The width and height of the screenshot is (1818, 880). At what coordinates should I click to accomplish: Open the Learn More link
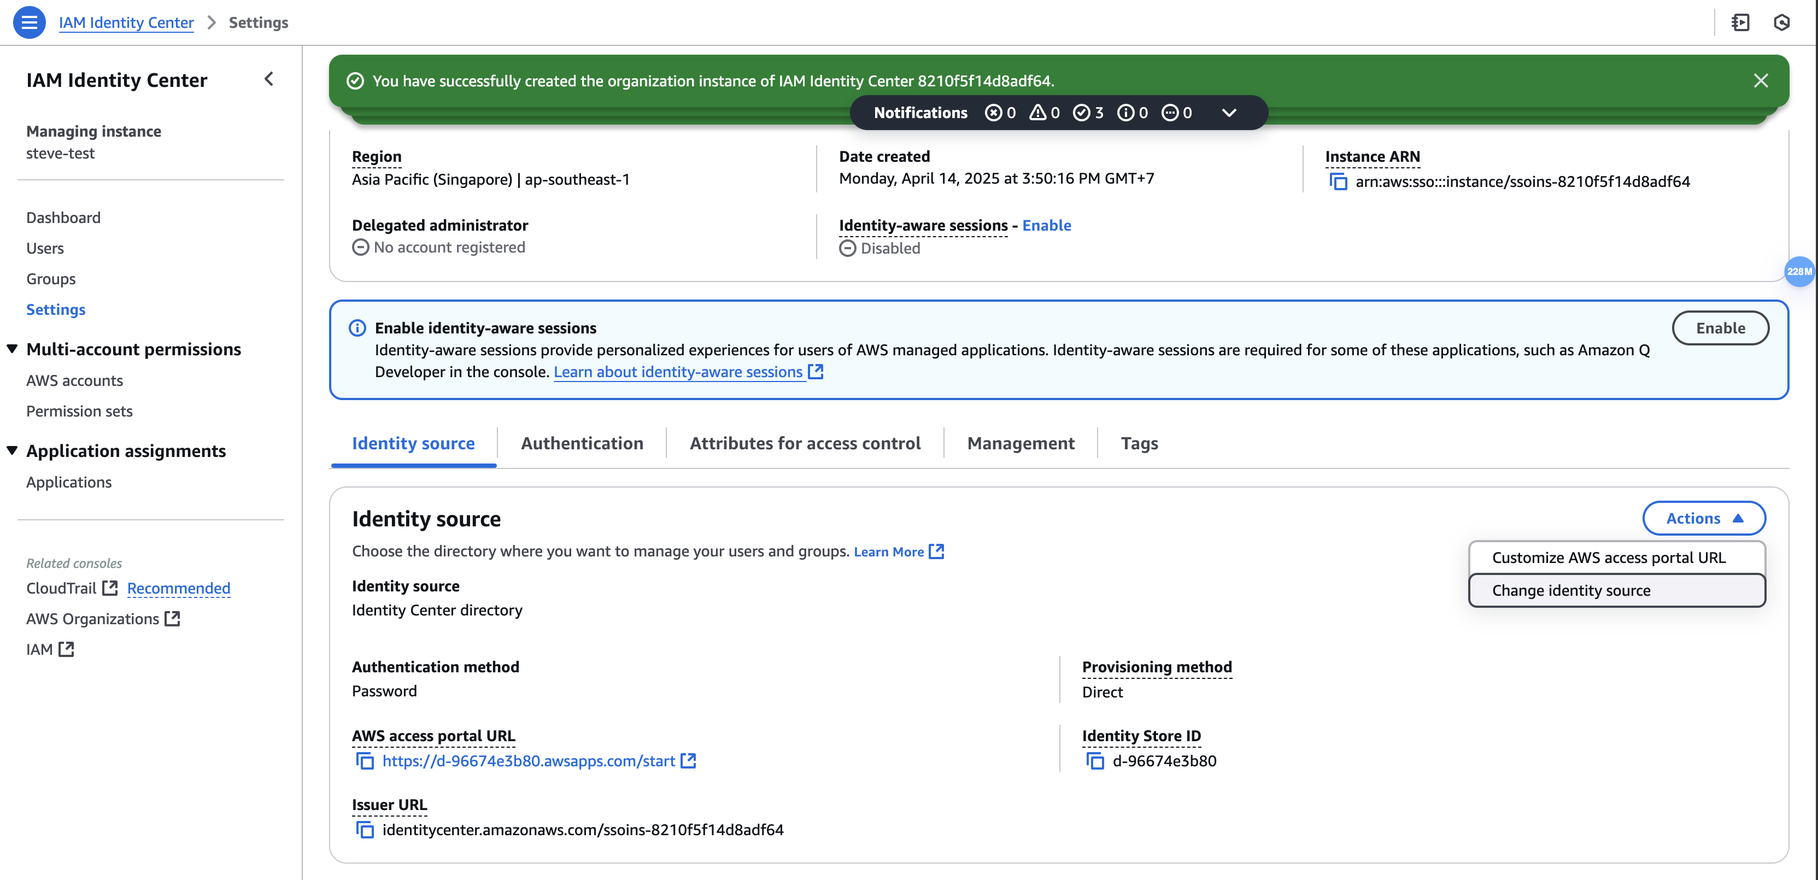pyautogui.click(x=899, y=552)
